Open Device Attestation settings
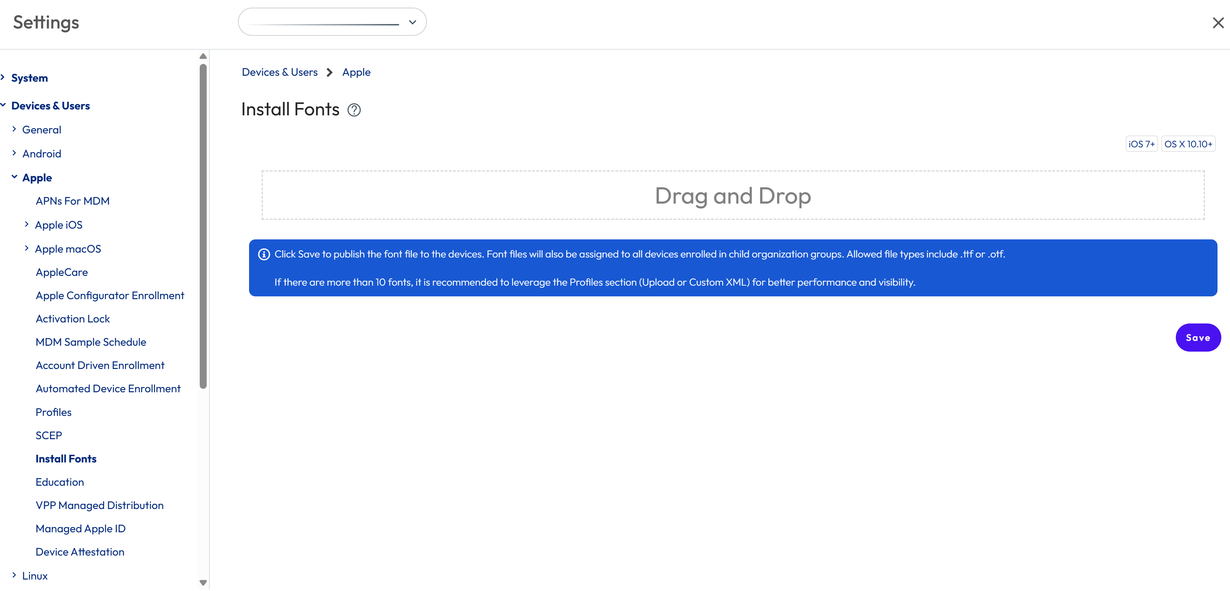1230x591 pixels. point(80,552)
